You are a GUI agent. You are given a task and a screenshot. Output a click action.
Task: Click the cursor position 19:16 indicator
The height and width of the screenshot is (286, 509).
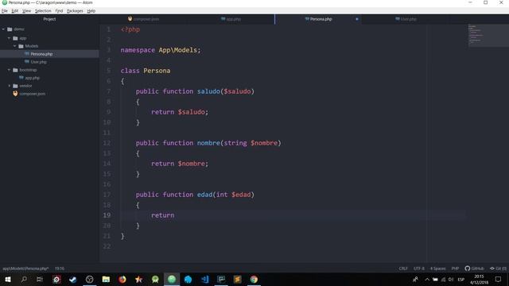pyautogui.click(x=60, y=269)
